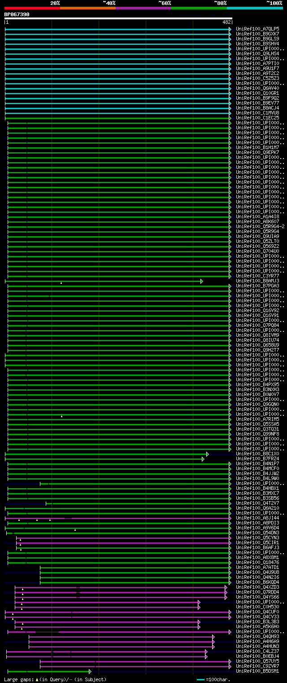Click arrowhead ending the Q4QH93 alignment
Screen dimensions: 287x683
pos(213,637)
